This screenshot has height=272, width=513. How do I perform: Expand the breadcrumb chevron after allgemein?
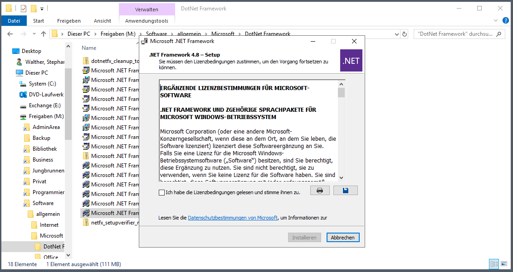206,34
